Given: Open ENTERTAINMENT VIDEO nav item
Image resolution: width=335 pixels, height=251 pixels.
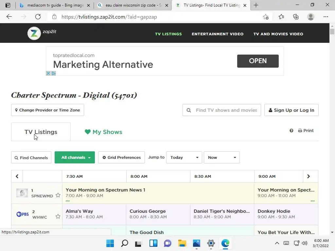Looking at the screenshot, I should pyautogui.click(x=218, y=34).
